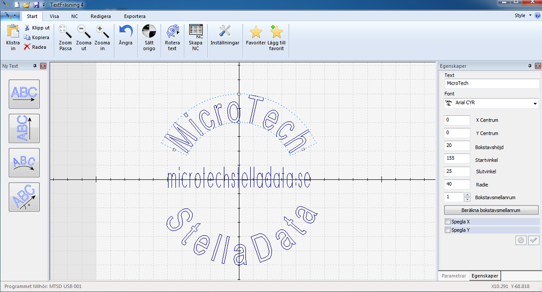542x292 pixels.
Task: Fit view with Zoom Passa
Action: (65, 38)
